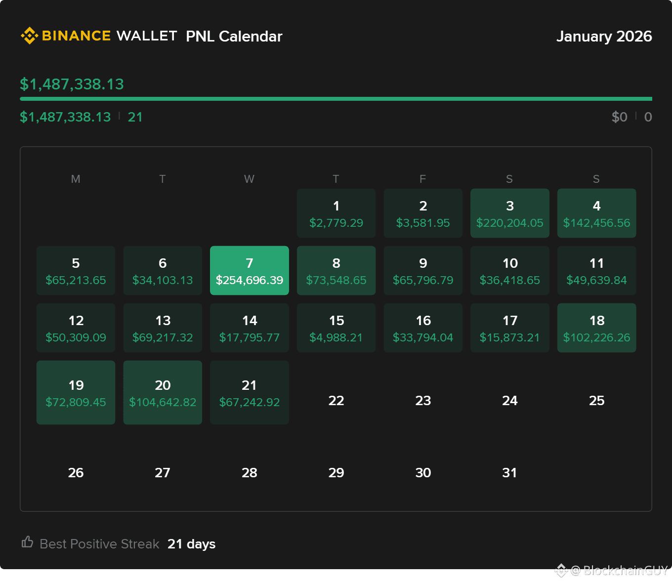Select the Friday column header F

tap(422, 179)
